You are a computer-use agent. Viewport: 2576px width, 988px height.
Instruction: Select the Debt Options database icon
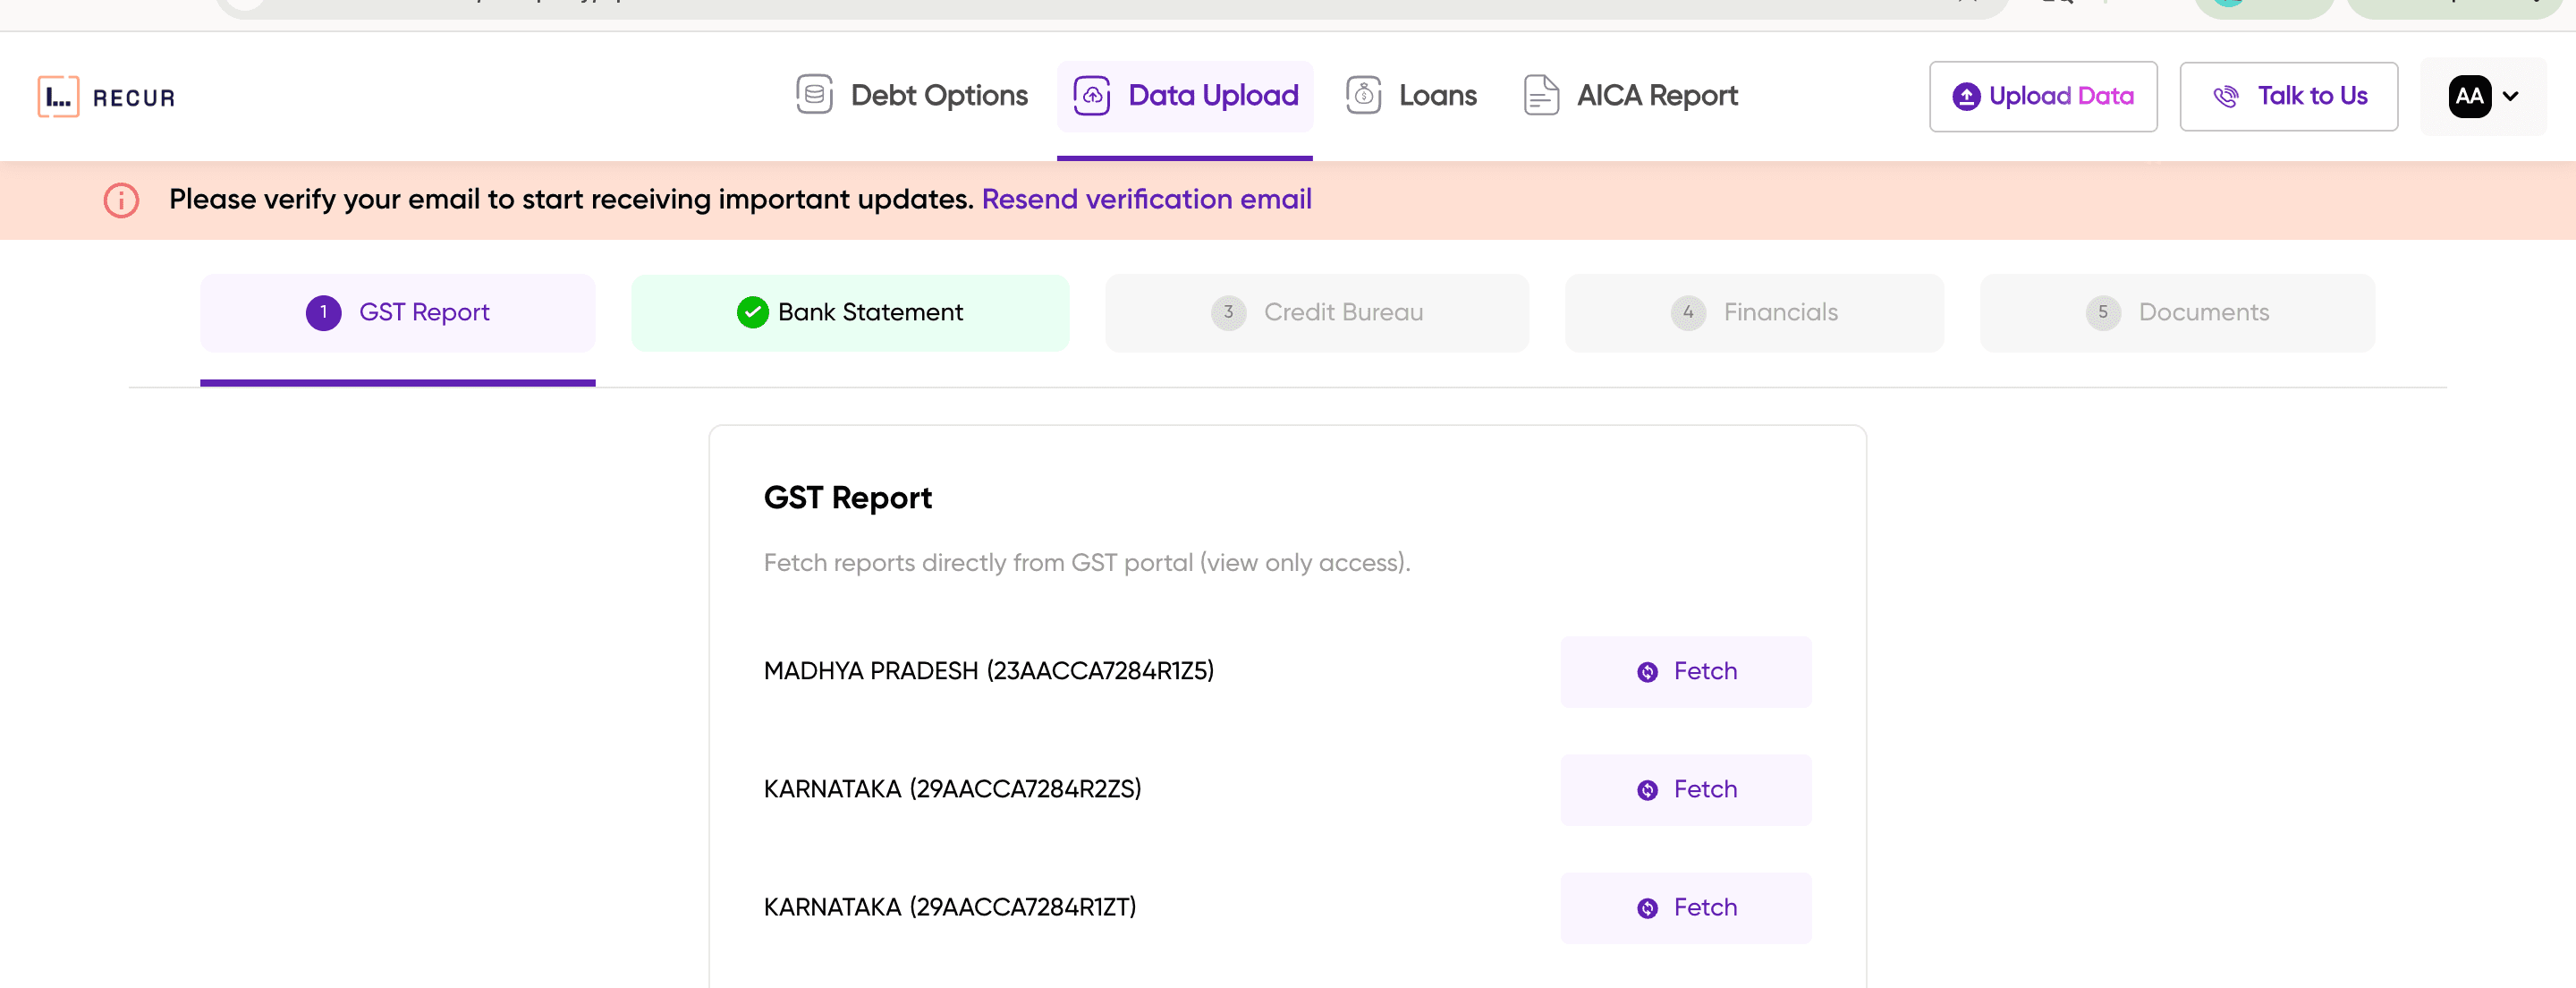click(814, 94)
